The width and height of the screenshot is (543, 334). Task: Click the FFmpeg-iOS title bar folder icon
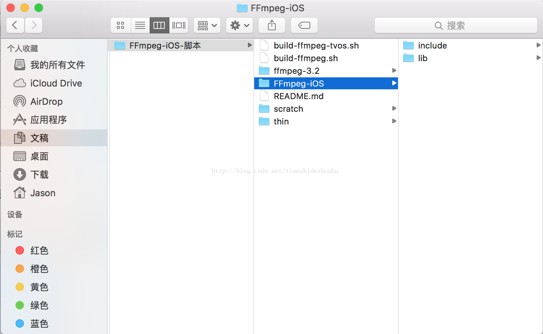point(242,8)
